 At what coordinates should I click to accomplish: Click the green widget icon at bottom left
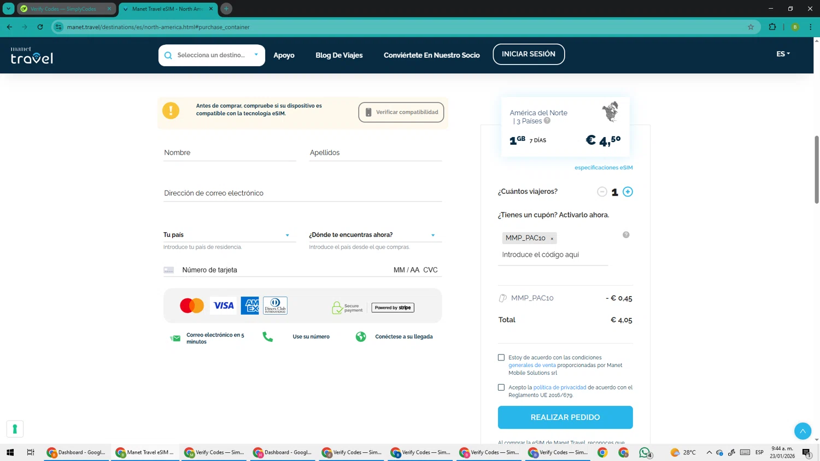coord(15,429)
